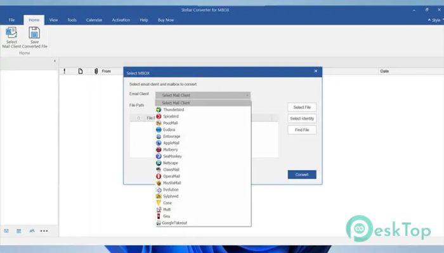Open the calendar view icon in bottom navigation

tap(18, 231)
